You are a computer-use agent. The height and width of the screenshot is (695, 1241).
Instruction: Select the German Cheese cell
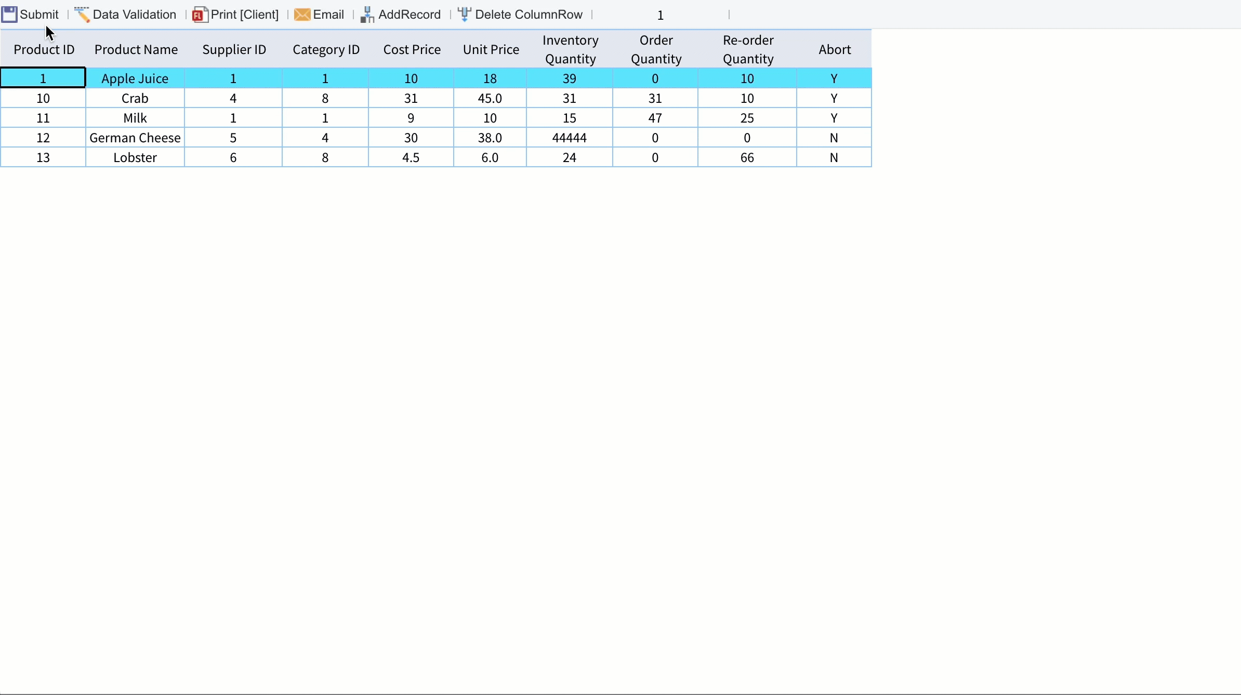coord(135,138)
